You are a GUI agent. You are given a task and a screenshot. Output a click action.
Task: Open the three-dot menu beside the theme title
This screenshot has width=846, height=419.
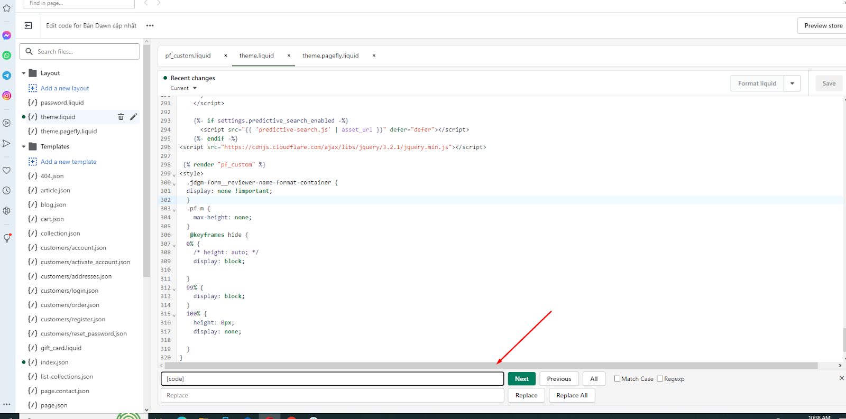coord(150,25)
